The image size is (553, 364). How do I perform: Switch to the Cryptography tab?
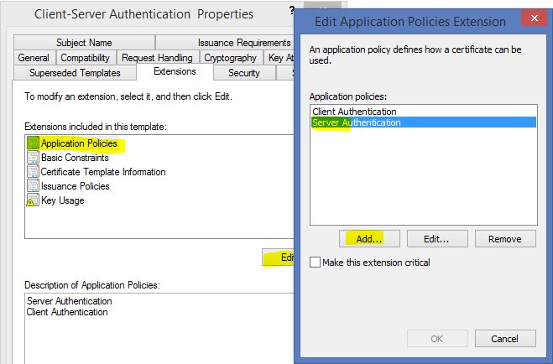[x=231, y=58]
